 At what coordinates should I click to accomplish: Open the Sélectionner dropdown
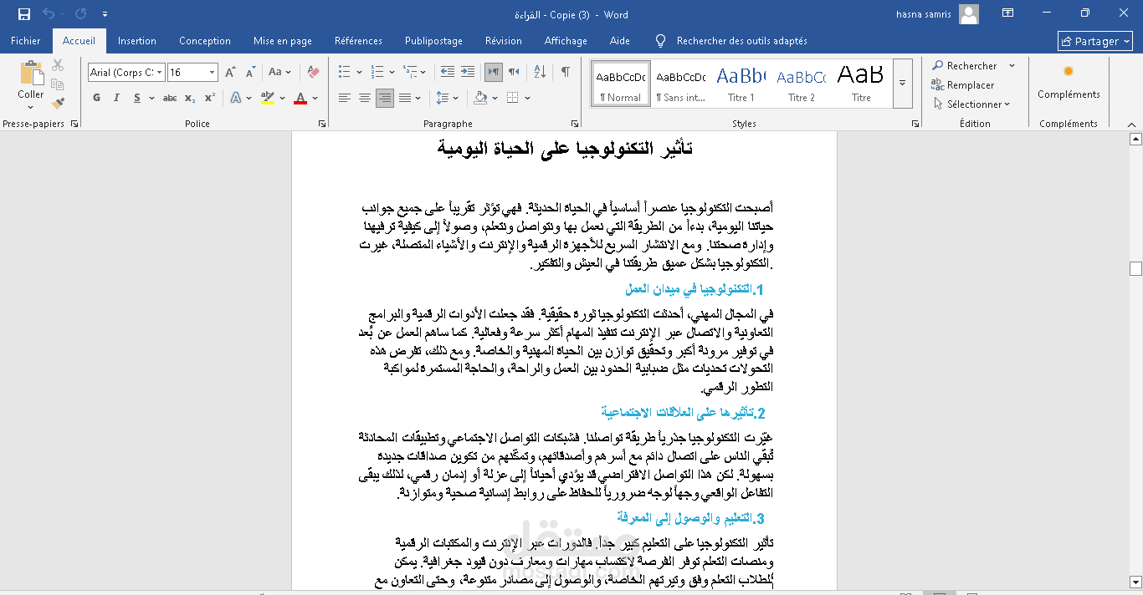(971, 104)
